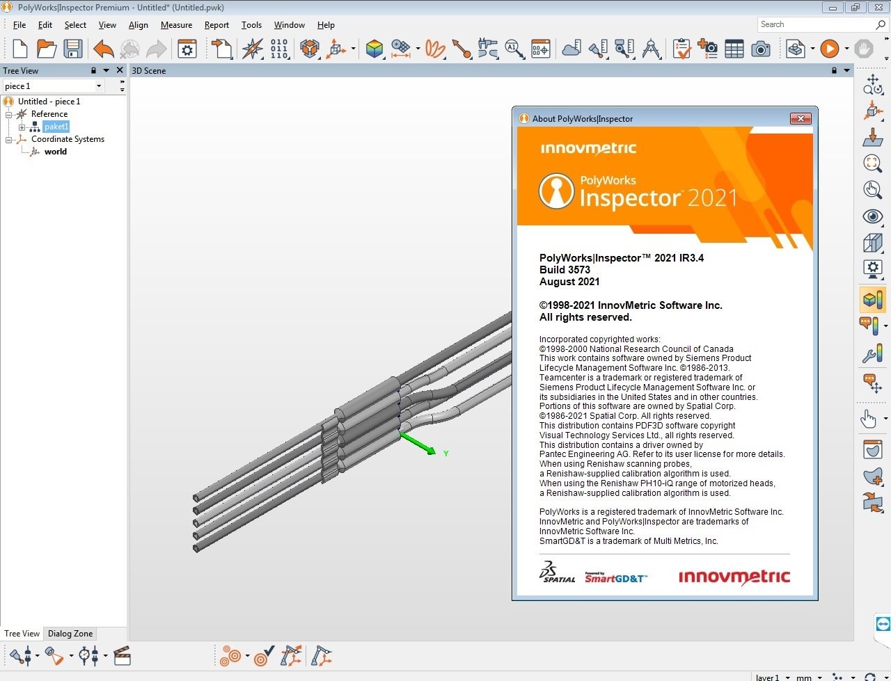891x681 pixels.
Task: Click the orange play sequence button
Action: pyautogui.click(x=829, y=49)
